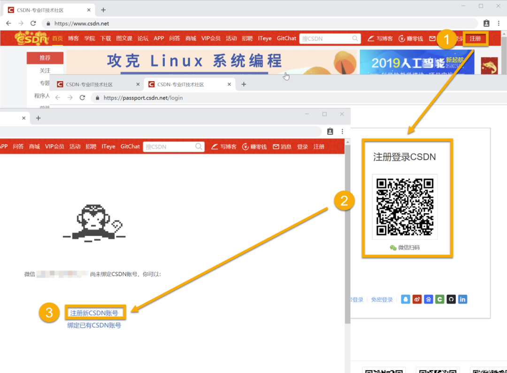Open the Chrome three-dot menu

click(x=499, y=23)
